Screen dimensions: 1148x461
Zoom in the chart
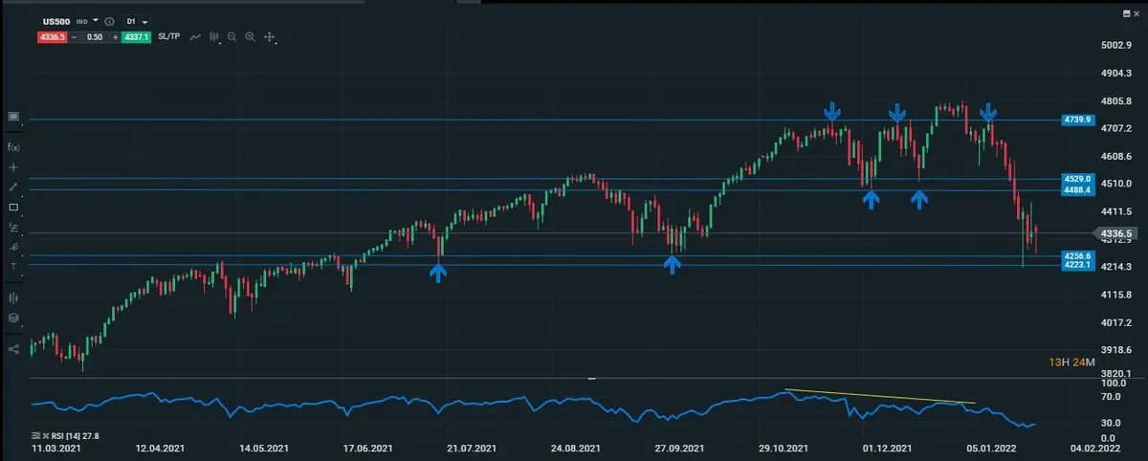pos(250,37)
